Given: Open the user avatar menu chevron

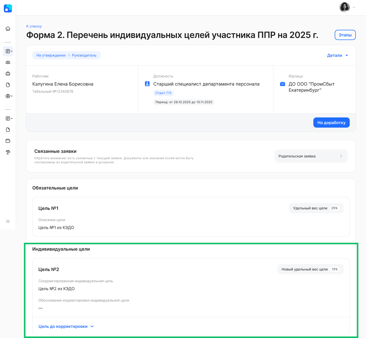Looking at the screenshot, I should 354,7.
